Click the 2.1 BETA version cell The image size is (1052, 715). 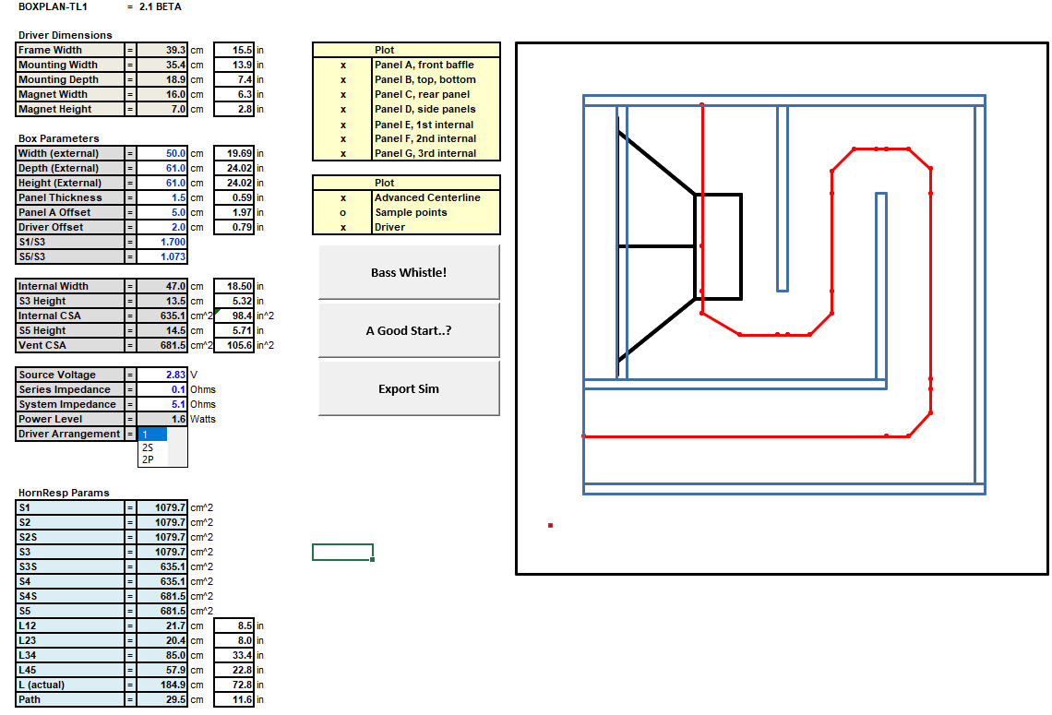(x=161, y=6)
